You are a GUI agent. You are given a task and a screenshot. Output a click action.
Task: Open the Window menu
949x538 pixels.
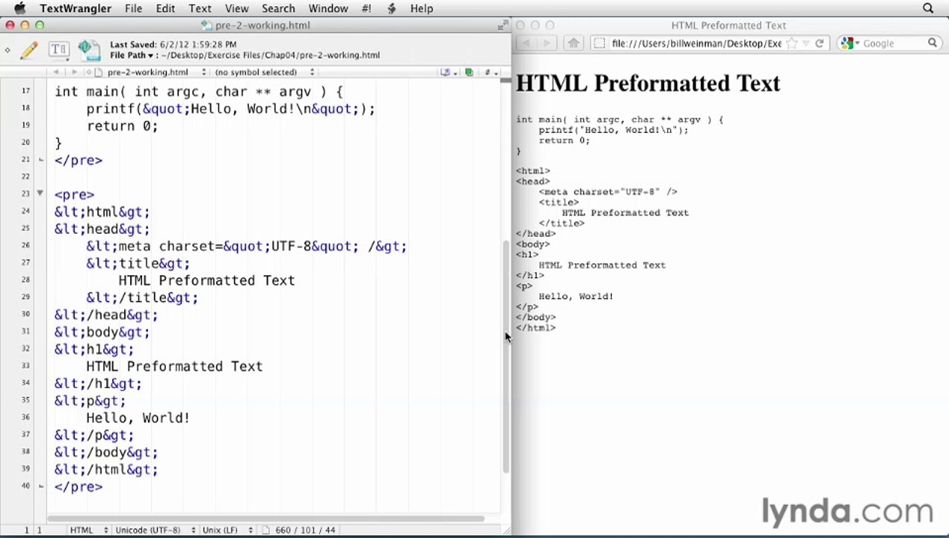tap(328, 8)
